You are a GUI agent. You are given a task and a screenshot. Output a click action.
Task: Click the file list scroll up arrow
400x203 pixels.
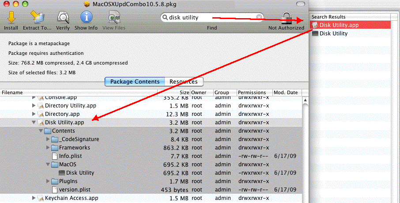[305, 100]
